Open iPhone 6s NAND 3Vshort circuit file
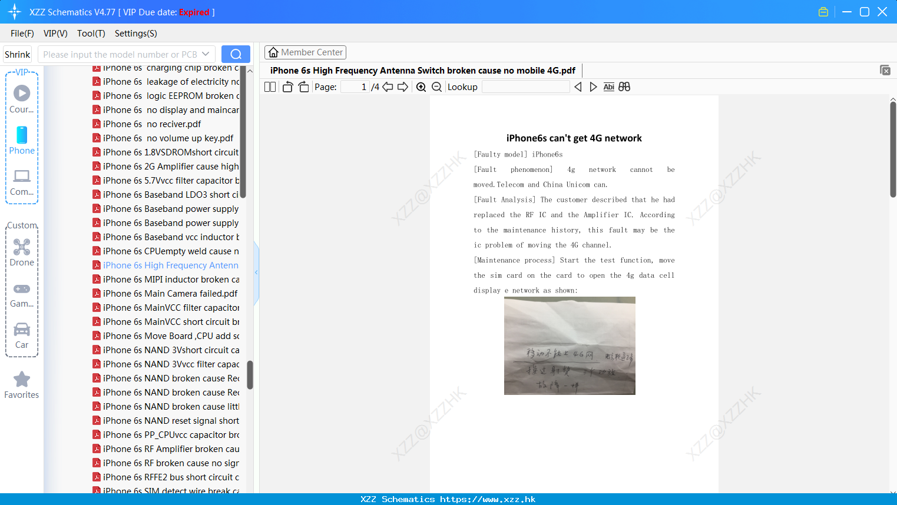897x505 pixels. click(166, 350)
